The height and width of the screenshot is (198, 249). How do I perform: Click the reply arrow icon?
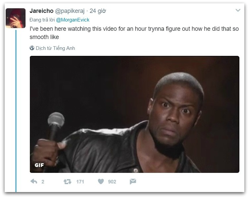34,181
